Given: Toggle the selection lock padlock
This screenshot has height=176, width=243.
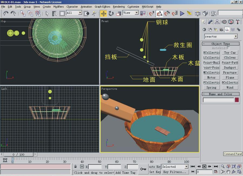Looking at the screenshot, I should [75, 167].
